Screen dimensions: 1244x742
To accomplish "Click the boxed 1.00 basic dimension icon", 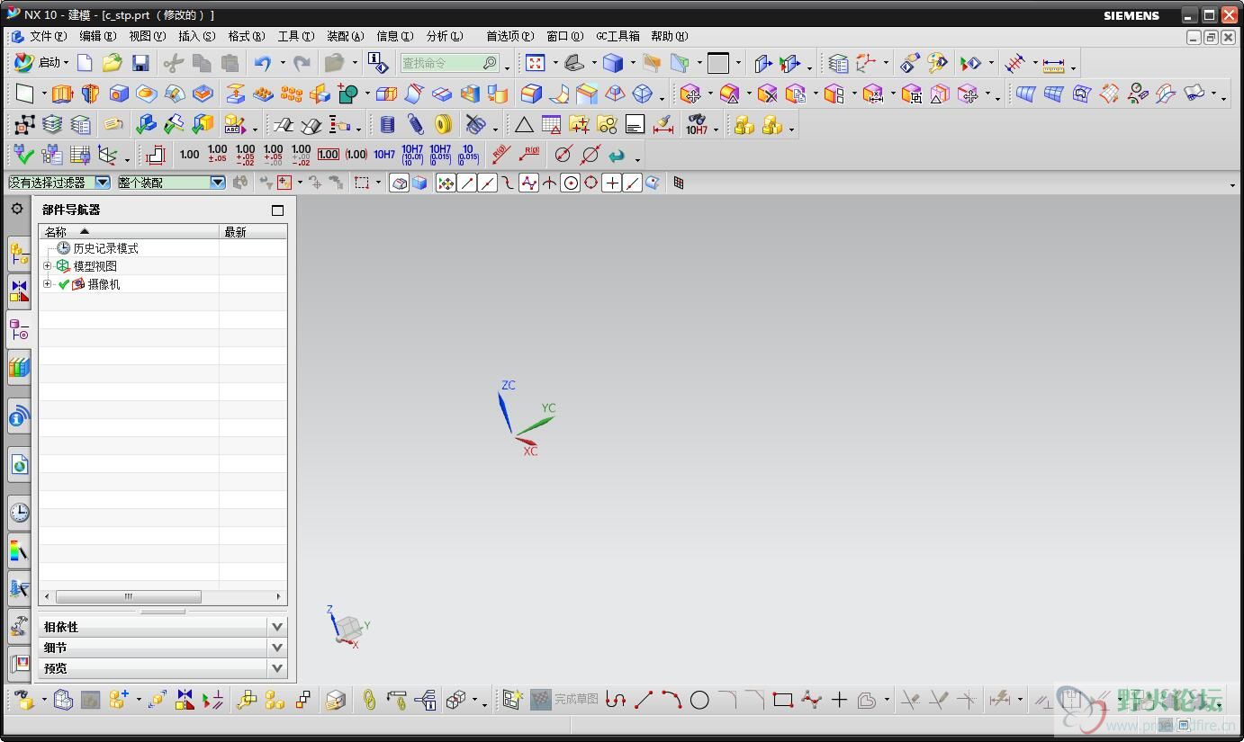I will 329,155.
